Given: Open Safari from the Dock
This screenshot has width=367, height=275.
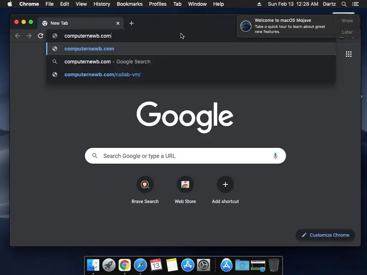Looking at the screenshot, I should tap(140, 265).
